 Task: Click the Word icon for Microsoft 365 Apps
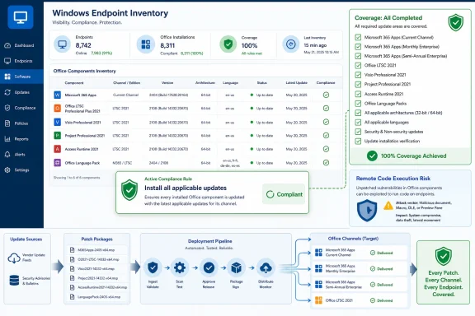coord(57,95)
